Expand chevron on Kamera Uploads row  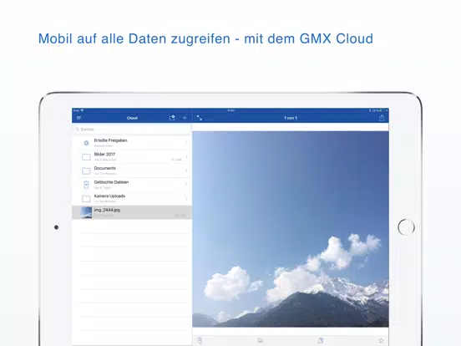click(186, 198)
